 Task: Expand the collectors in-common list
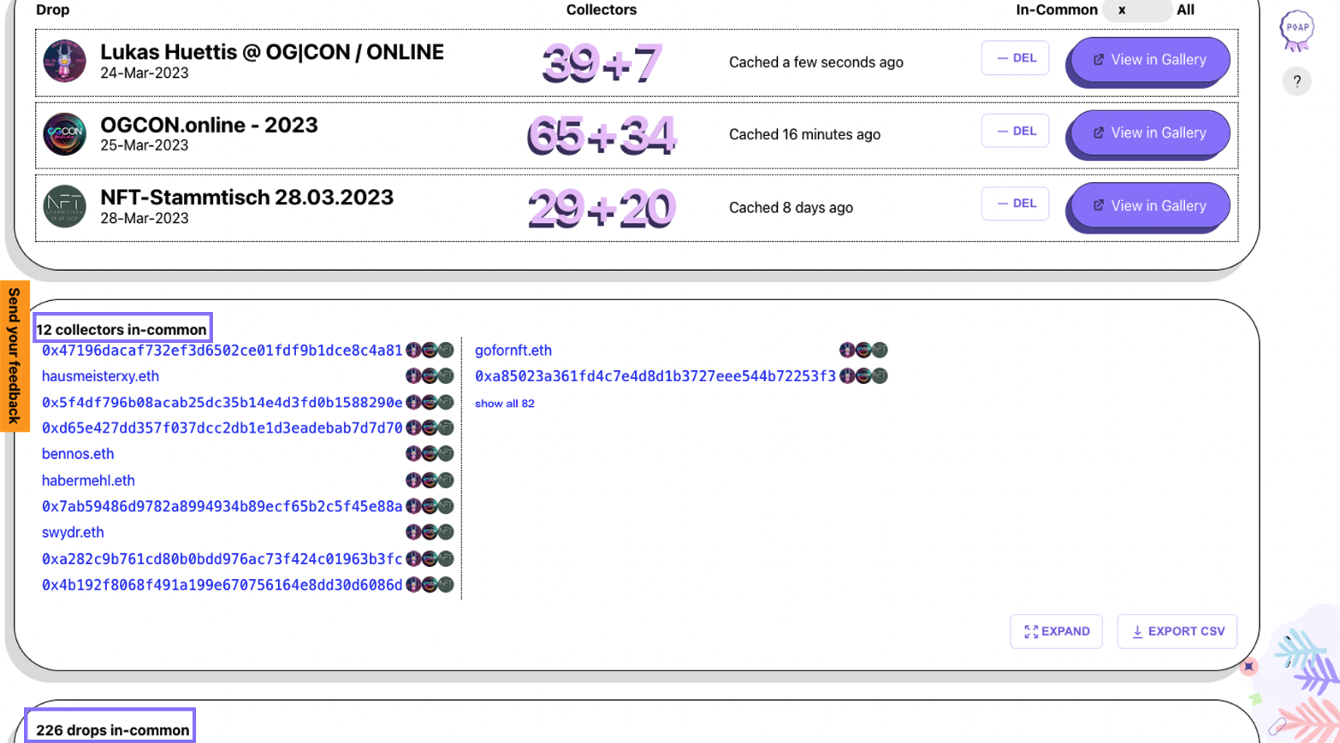pos(1056,632)
